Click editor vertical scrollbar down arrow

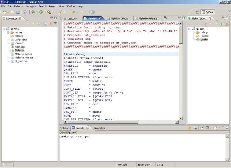(x=181, y=118)
